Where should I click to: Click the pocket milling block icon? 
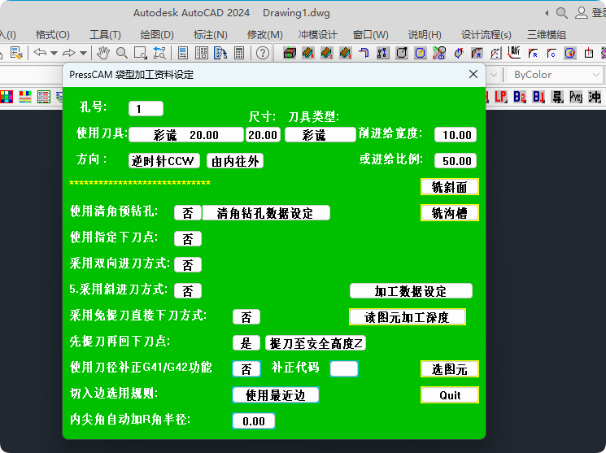click(x=290, y=53)
